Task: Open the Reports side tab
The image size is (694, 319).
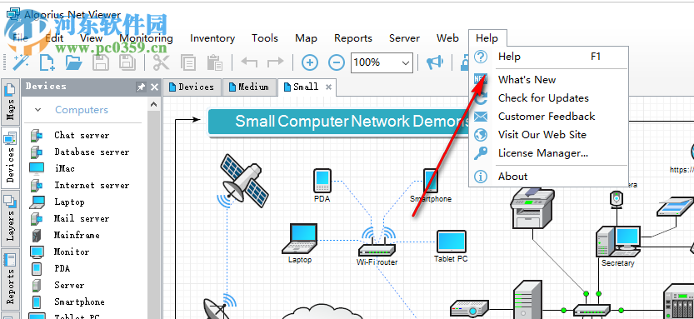Action: 11,279
